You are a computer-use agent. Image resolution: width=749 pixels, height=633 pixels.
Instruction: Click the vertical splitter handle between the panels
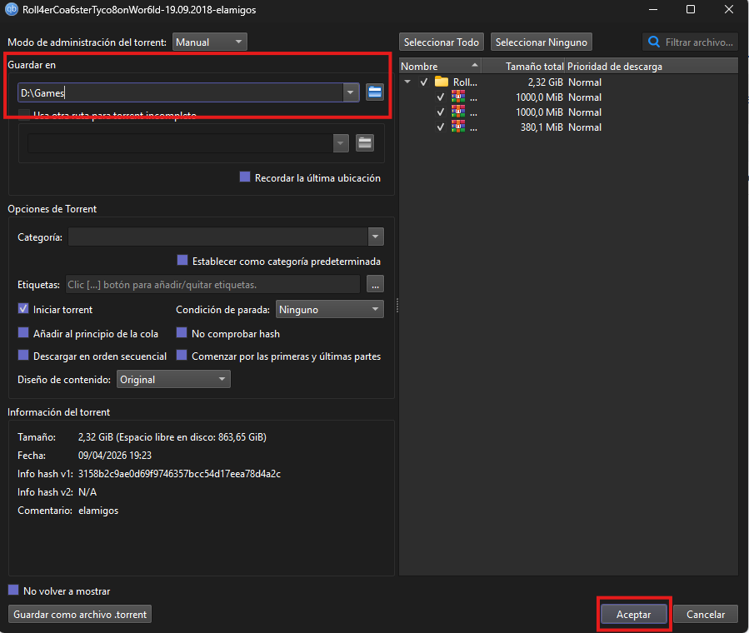coord(397,306)
